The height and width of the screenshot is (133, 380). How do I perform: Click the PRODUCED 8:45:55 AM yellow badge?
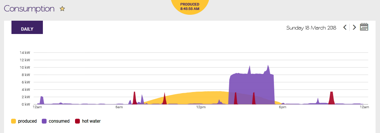tap(190, 6)
